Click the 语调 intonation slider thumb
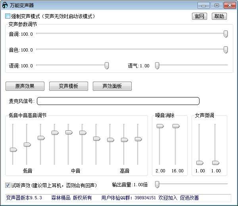Image resolution: width=238 pixels, height=206 pixels. (x=107, y=66)
